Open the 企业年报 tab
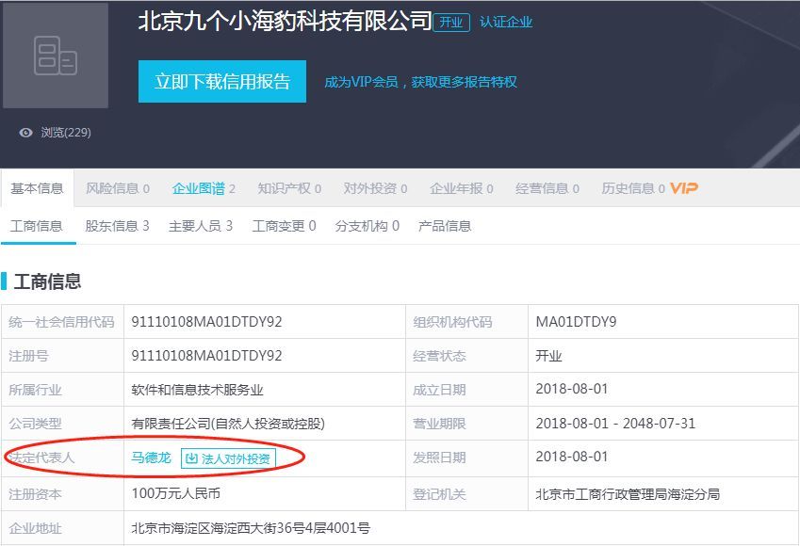Image resolution: width=800 pixels, height=546 pixels. [462, 188]
